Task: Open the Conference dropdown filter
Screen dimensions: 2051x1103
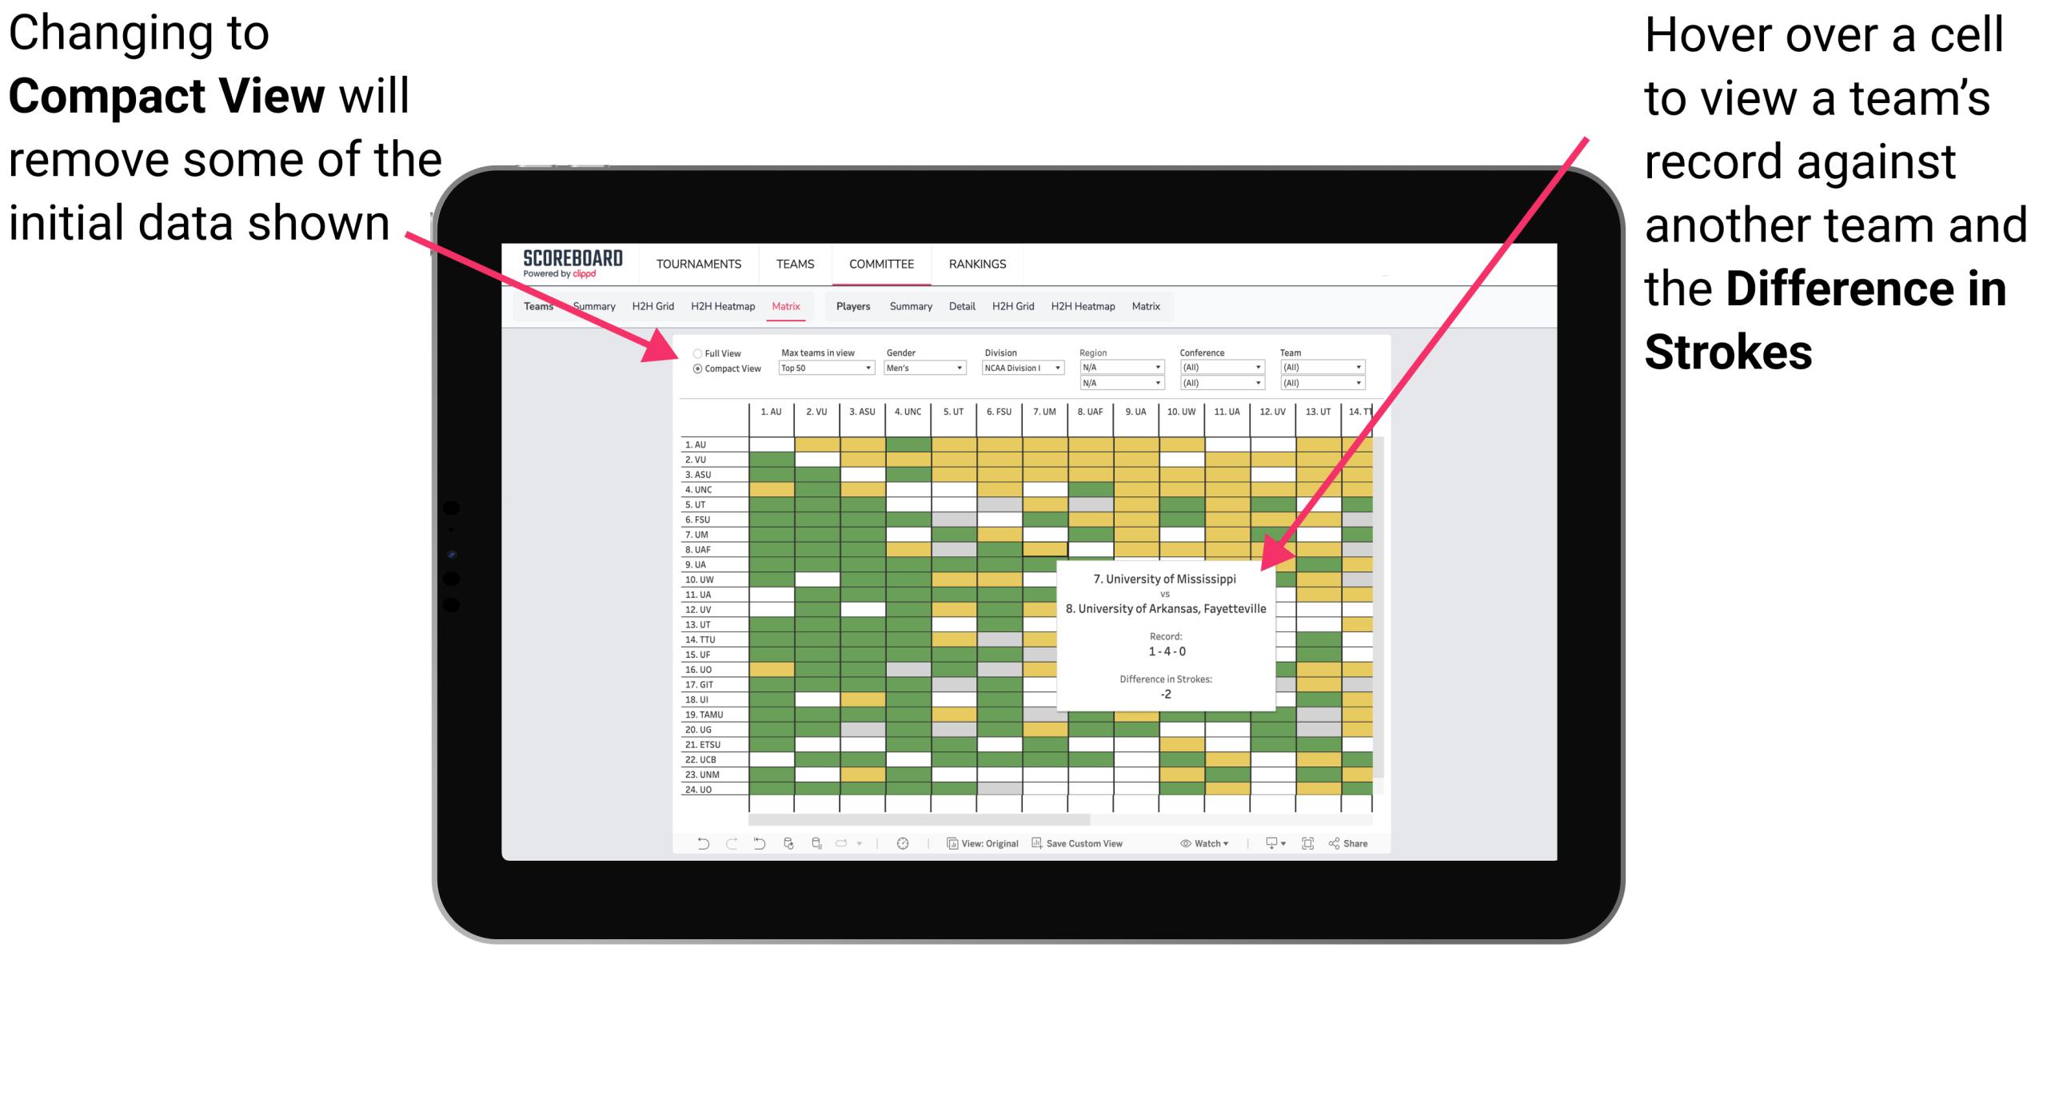Action: (1219, 368)
